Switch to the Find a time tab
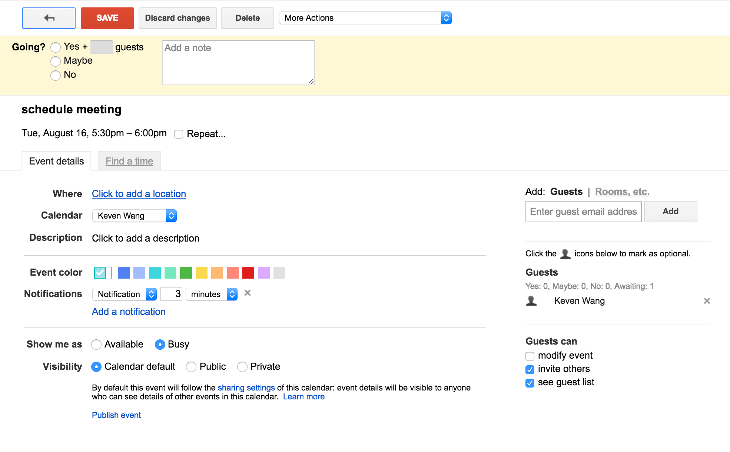Image resolution: width=730 pixels, height=452 pixels. 129,161
